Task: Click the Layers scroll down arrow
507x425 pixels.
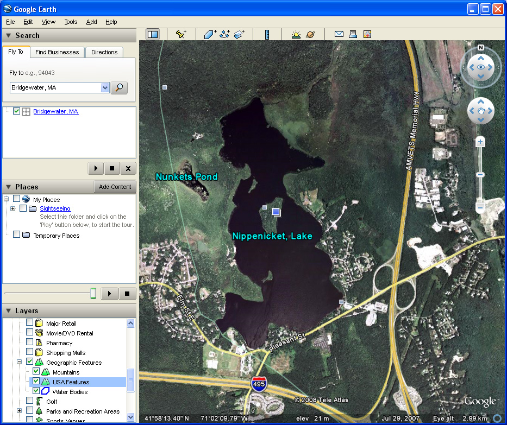Action: point(130,417)
